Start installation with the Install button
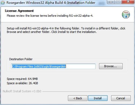This screenshot has height=105, width=135. tap(98, 98)
